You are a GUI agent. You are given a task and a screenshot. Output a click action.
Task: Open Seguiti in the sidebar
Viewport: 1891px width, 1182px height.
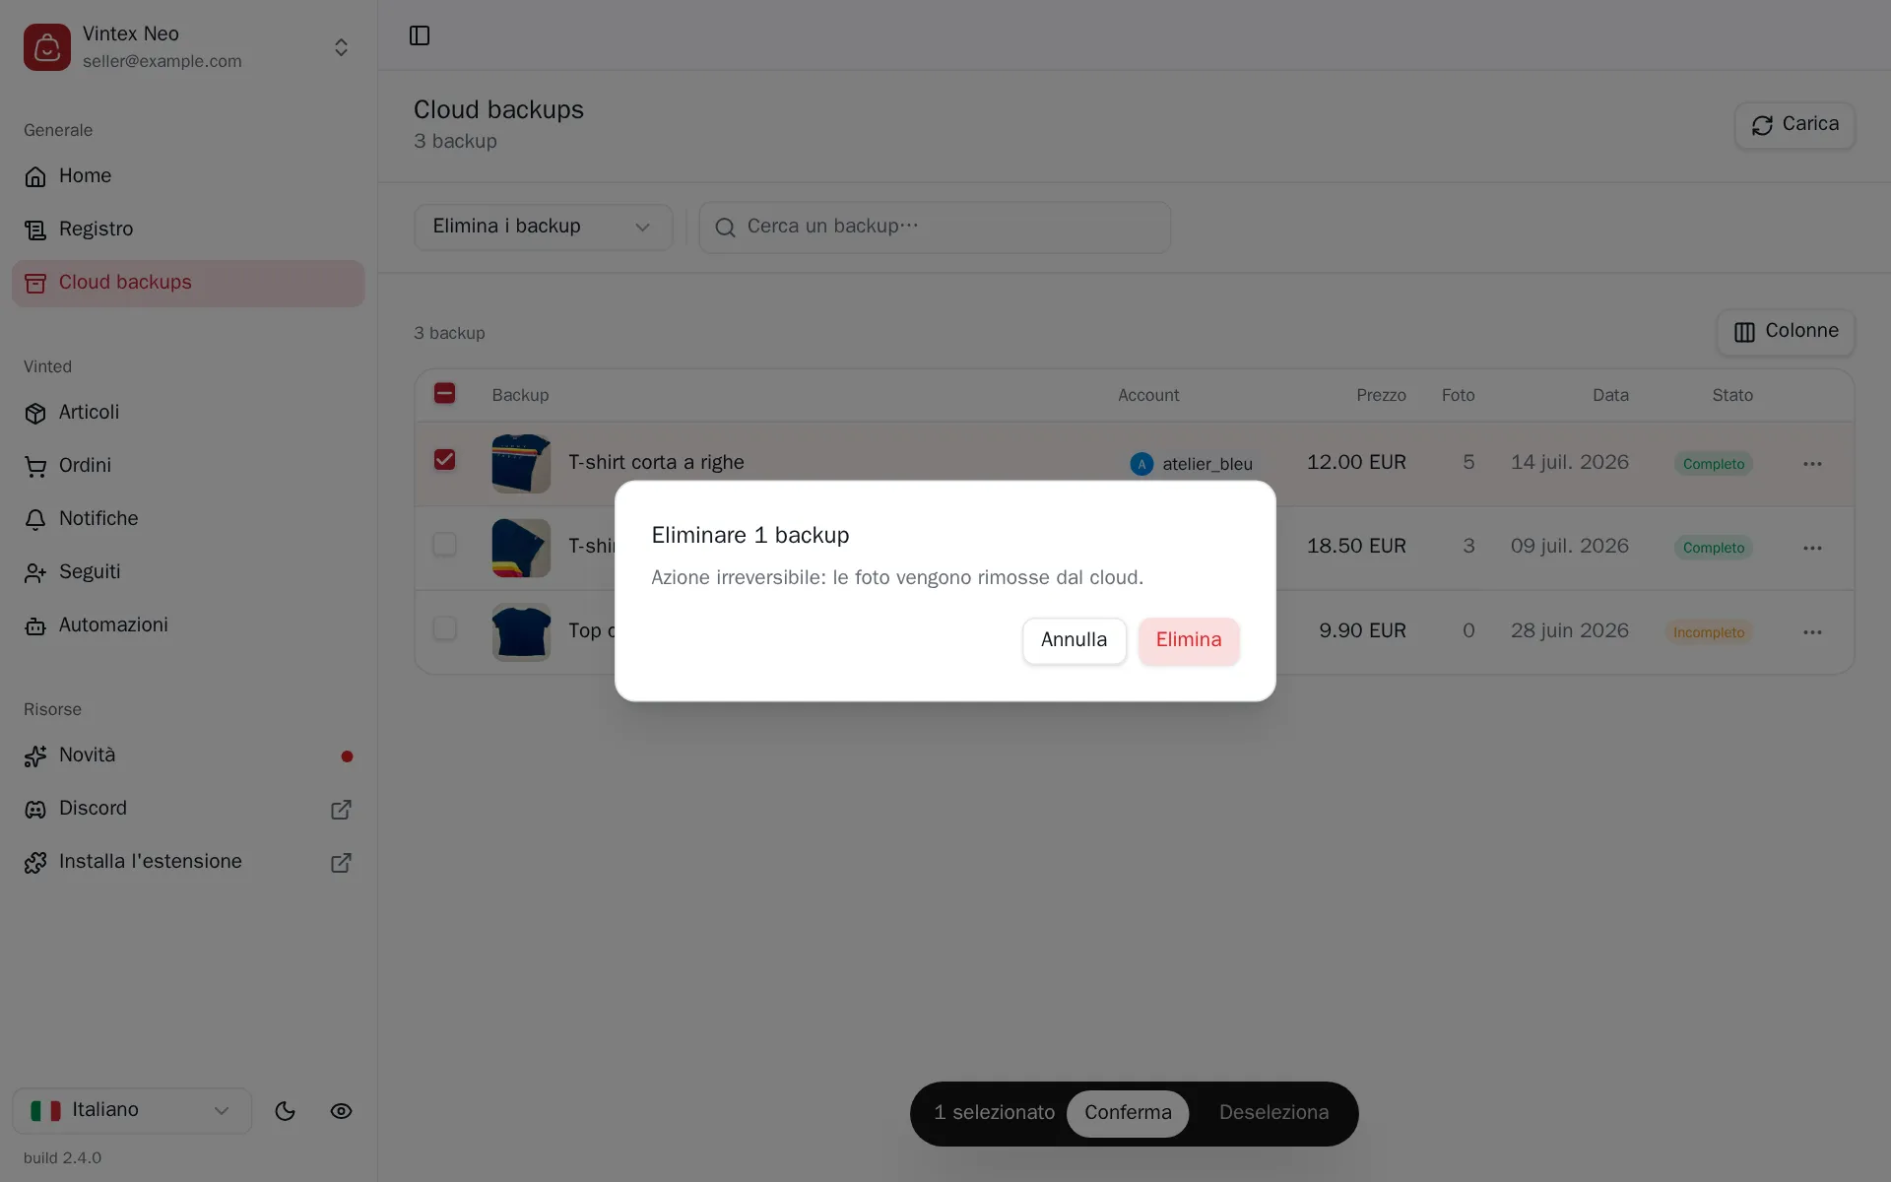[x=188, y=572]
